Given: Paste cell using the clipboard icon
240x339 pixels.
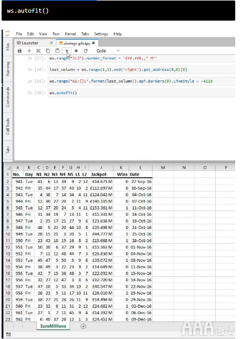Looking at the screenshot, I should (x=57, y=51).
